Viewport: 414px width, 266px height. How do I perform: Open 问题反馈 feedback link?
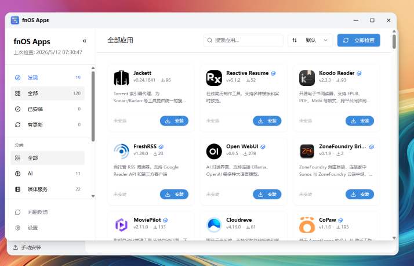click(x=48, y=212)
